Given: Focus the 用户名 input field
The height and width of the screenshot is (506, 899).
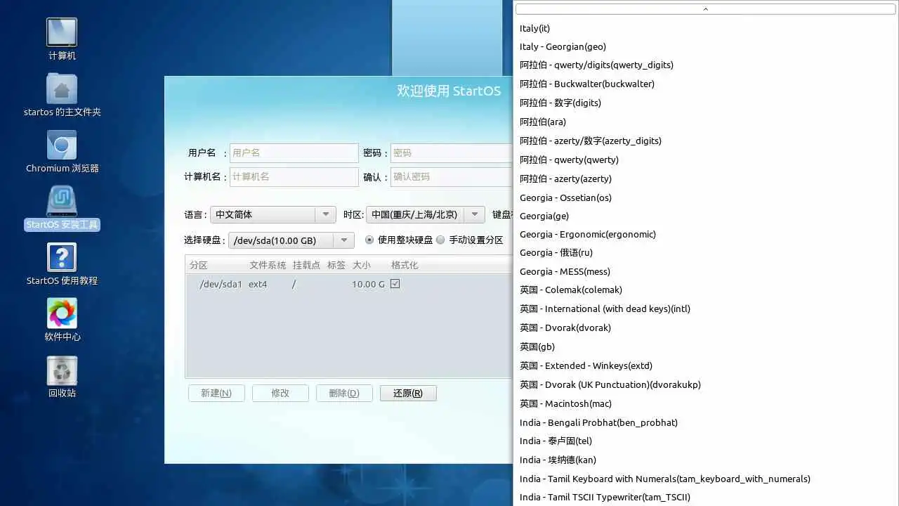Looking at the screenshot, I should coord(294,153).
